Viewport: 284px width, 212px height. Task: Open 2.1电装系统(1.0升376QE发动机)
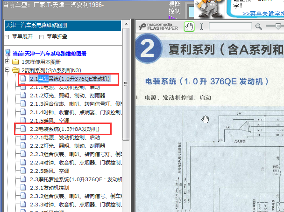point(70,79)
